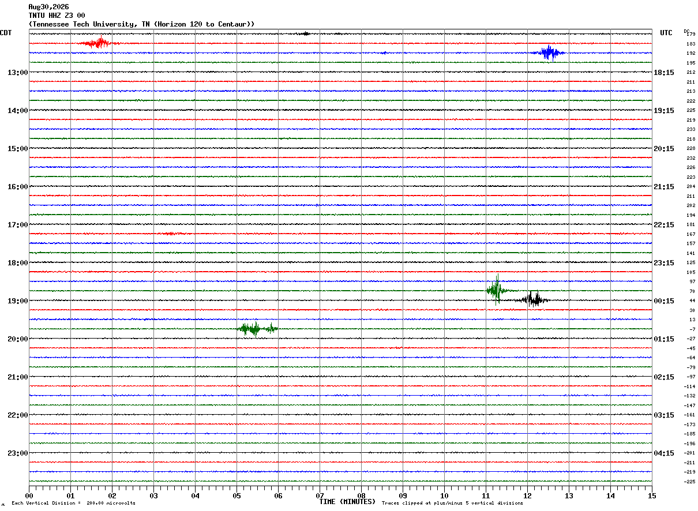Click the 18:15 UTC time label
The image size is (698, 511).
pos(663,72)
